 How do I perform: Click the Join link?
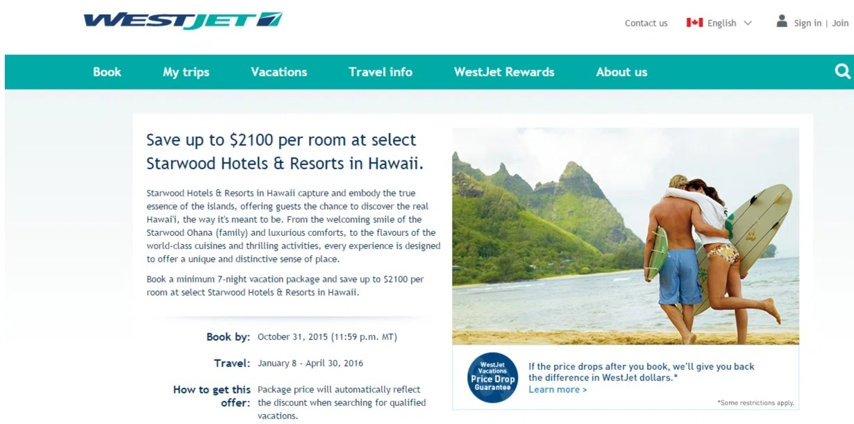point(840,23)
